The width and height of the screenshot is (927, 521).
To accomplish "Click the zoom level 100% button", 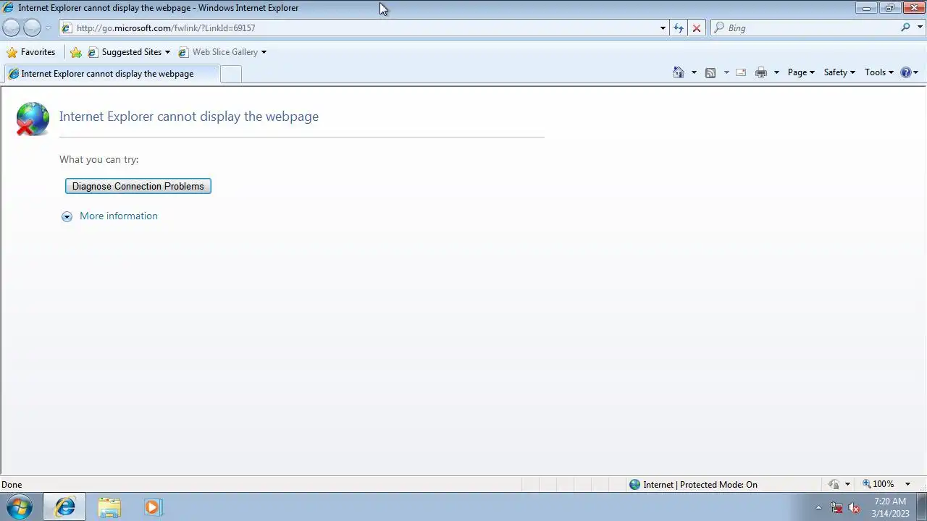I will click(x=878, y=484).
